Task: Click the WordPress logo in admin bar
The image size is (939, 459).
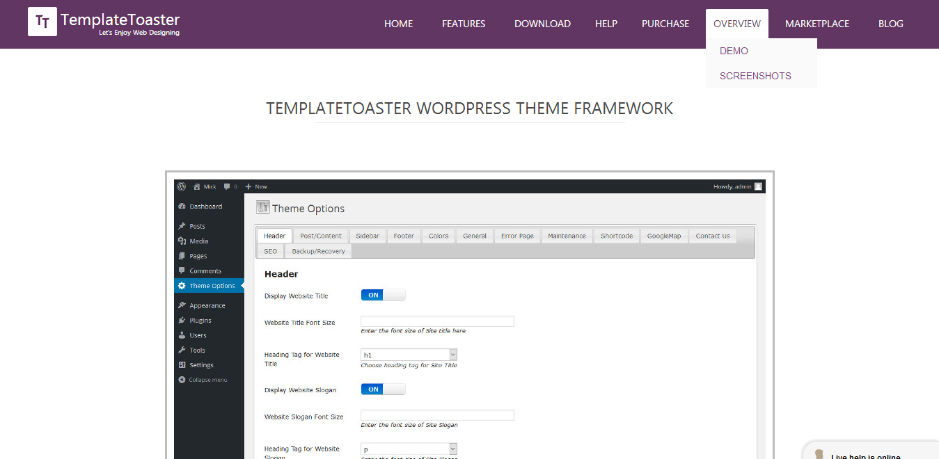Action: [x=182, y=186]
